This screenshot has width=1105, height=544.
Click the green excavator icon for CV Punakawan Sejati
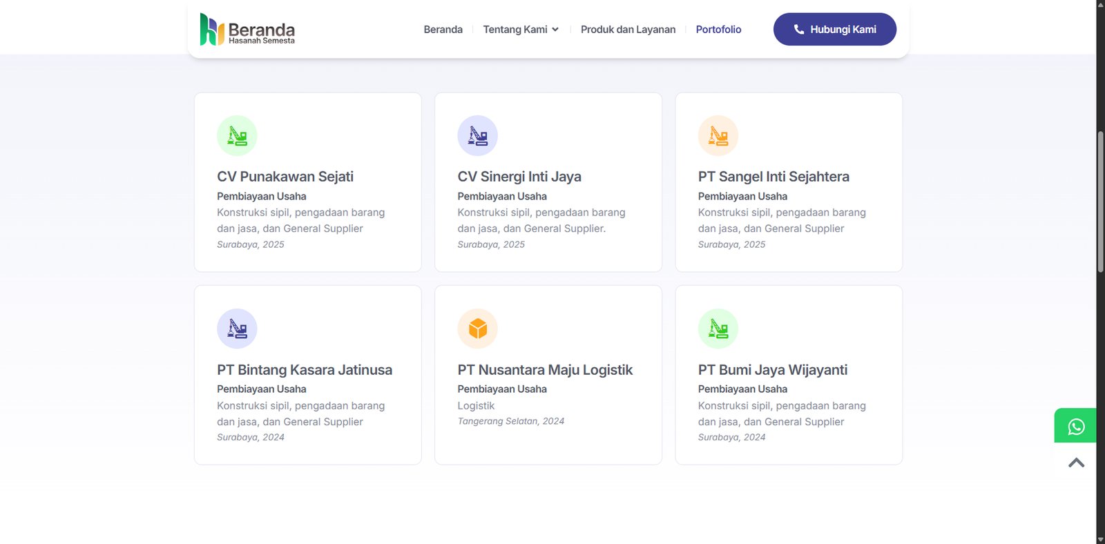[237, 136]
